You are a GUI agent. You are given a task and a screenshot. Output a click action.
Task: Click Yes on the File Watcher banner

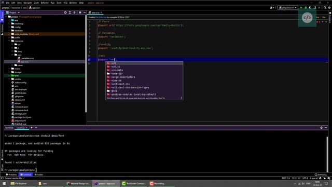click(317, 17)
